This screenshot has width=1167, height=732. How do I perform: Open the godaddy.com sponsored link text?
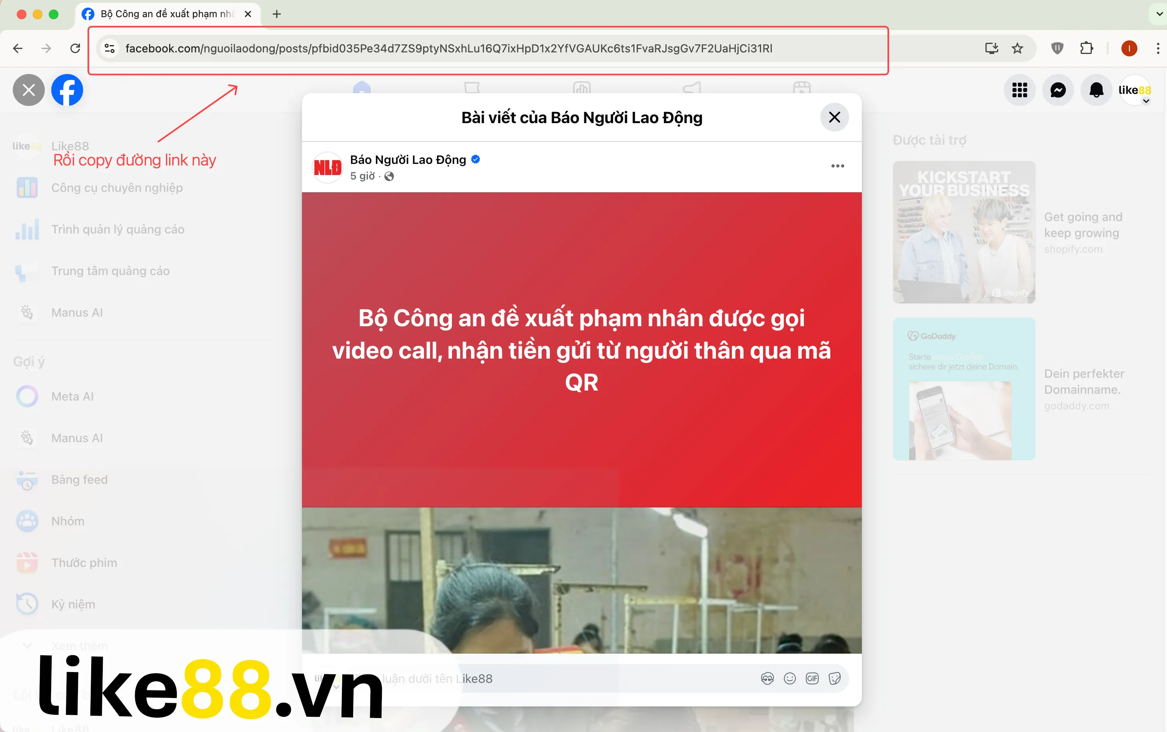(1076, 406)
